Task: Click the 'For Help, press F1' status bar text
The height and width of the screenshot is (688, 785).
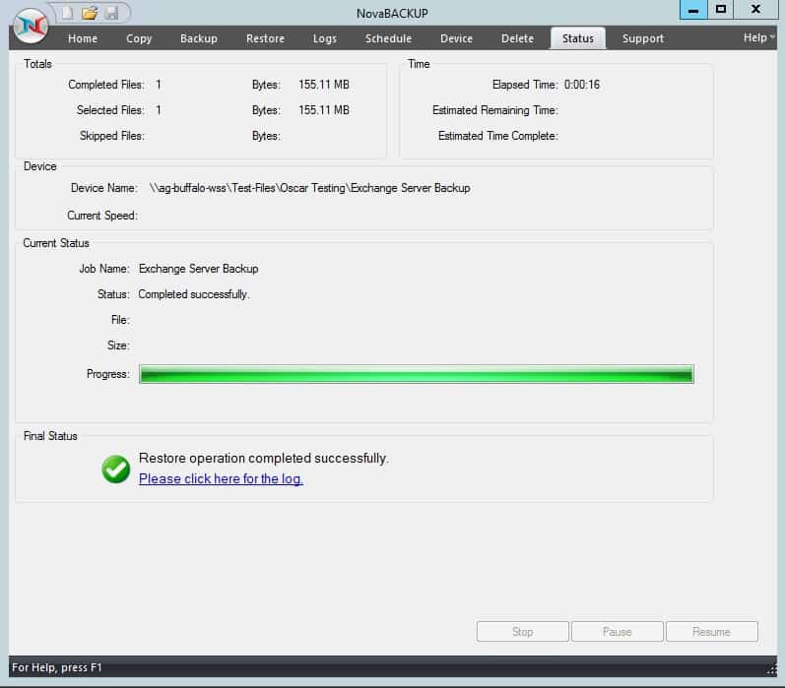Action: click(56, 667)
